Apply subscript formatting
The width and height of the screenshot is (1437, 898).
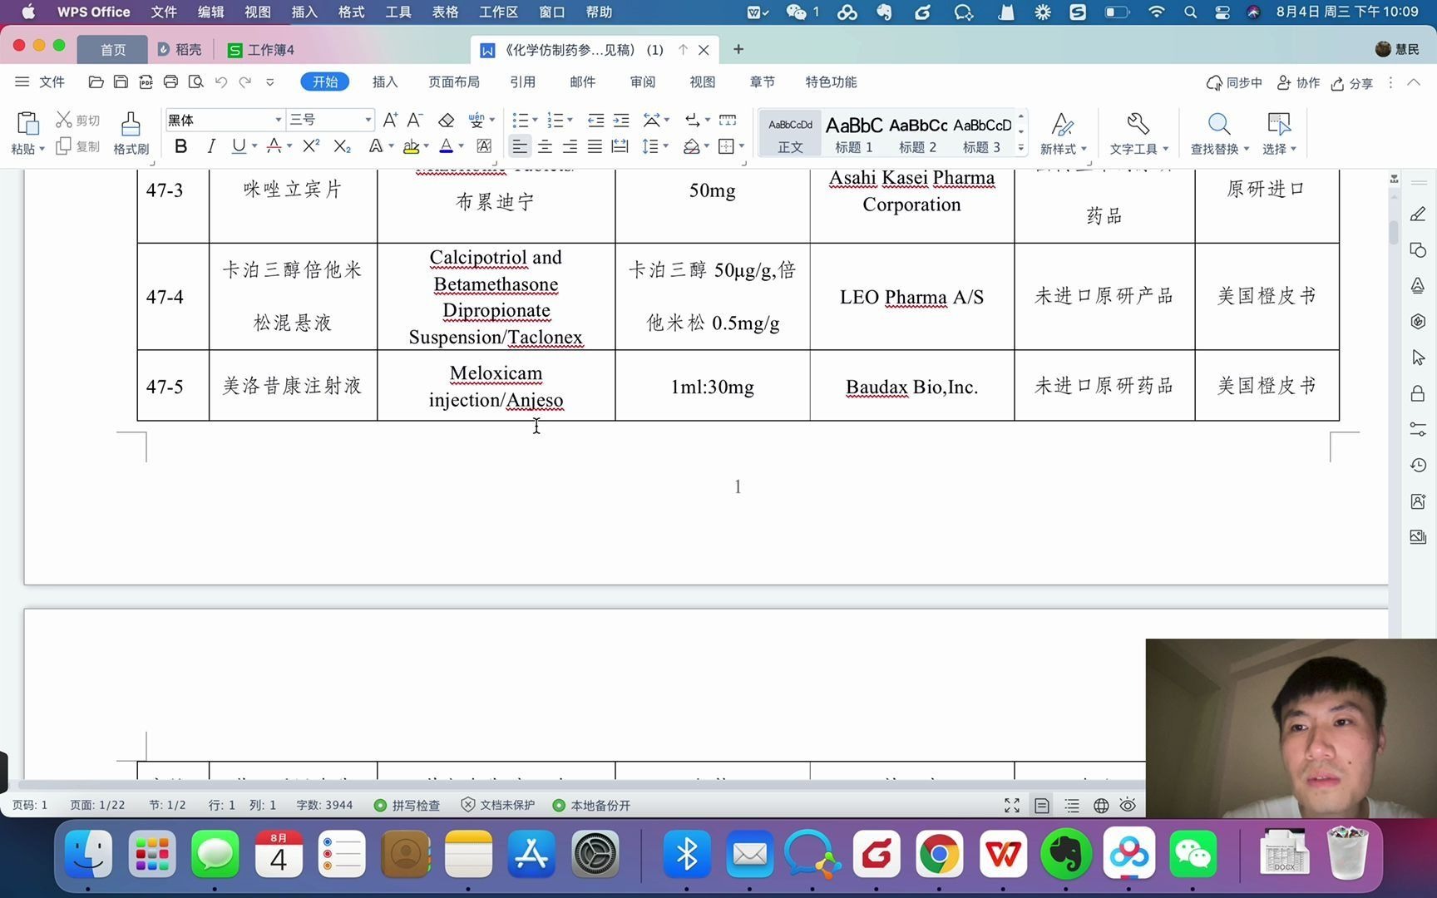coord(342,146)
